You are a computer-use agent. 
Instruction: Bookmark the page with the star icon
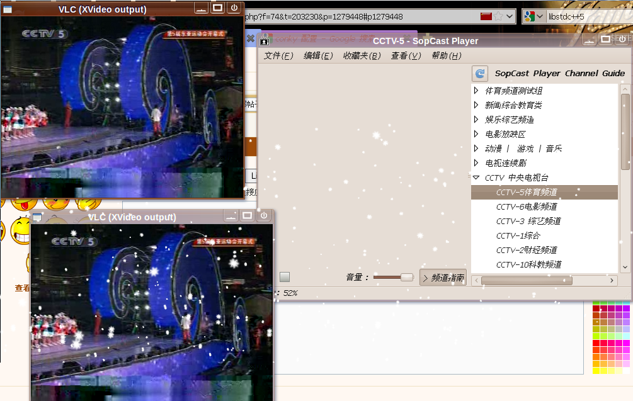coord(499,16)
